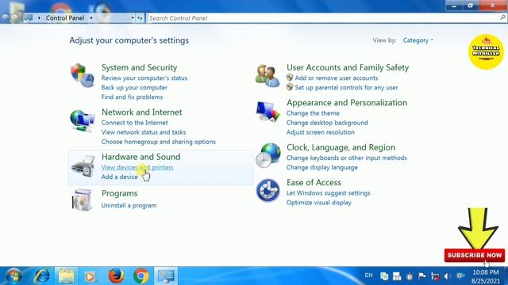Click the Forward navigation arrow
The height and width of the screenshot is (285, 508).
tap(15, 18)
